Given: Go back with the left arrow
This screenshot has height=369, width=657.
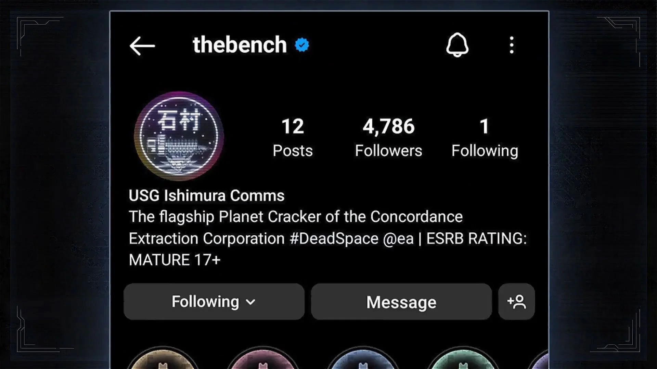Looking at the screenshot, I should click(x=142, y=46).
